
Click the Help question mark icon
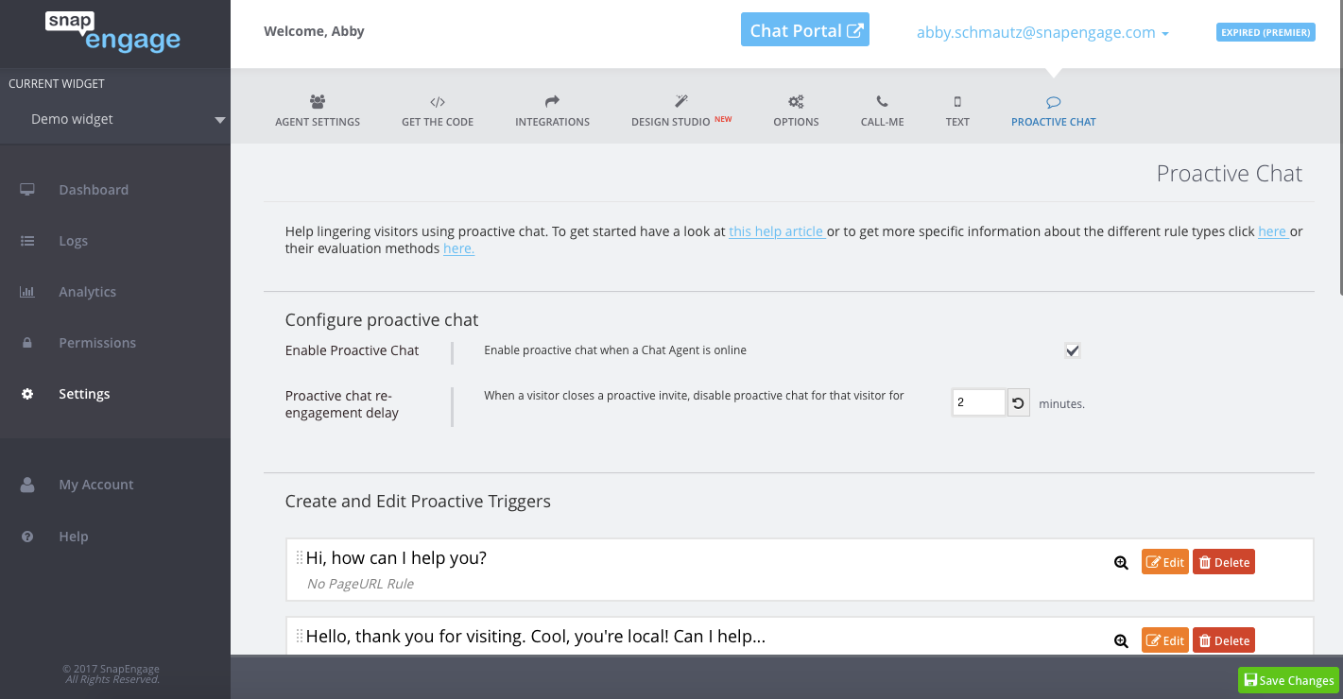click(27, 537)
